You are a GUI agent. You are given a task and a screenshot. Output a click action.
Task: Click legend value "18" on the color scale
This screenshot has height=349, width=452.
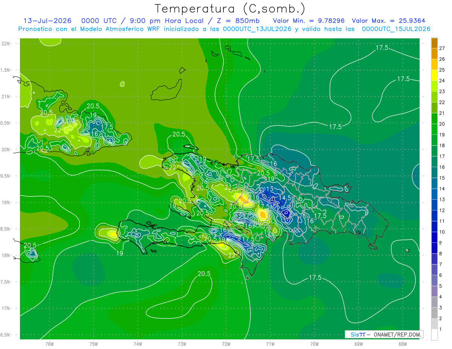pos(442,145)
